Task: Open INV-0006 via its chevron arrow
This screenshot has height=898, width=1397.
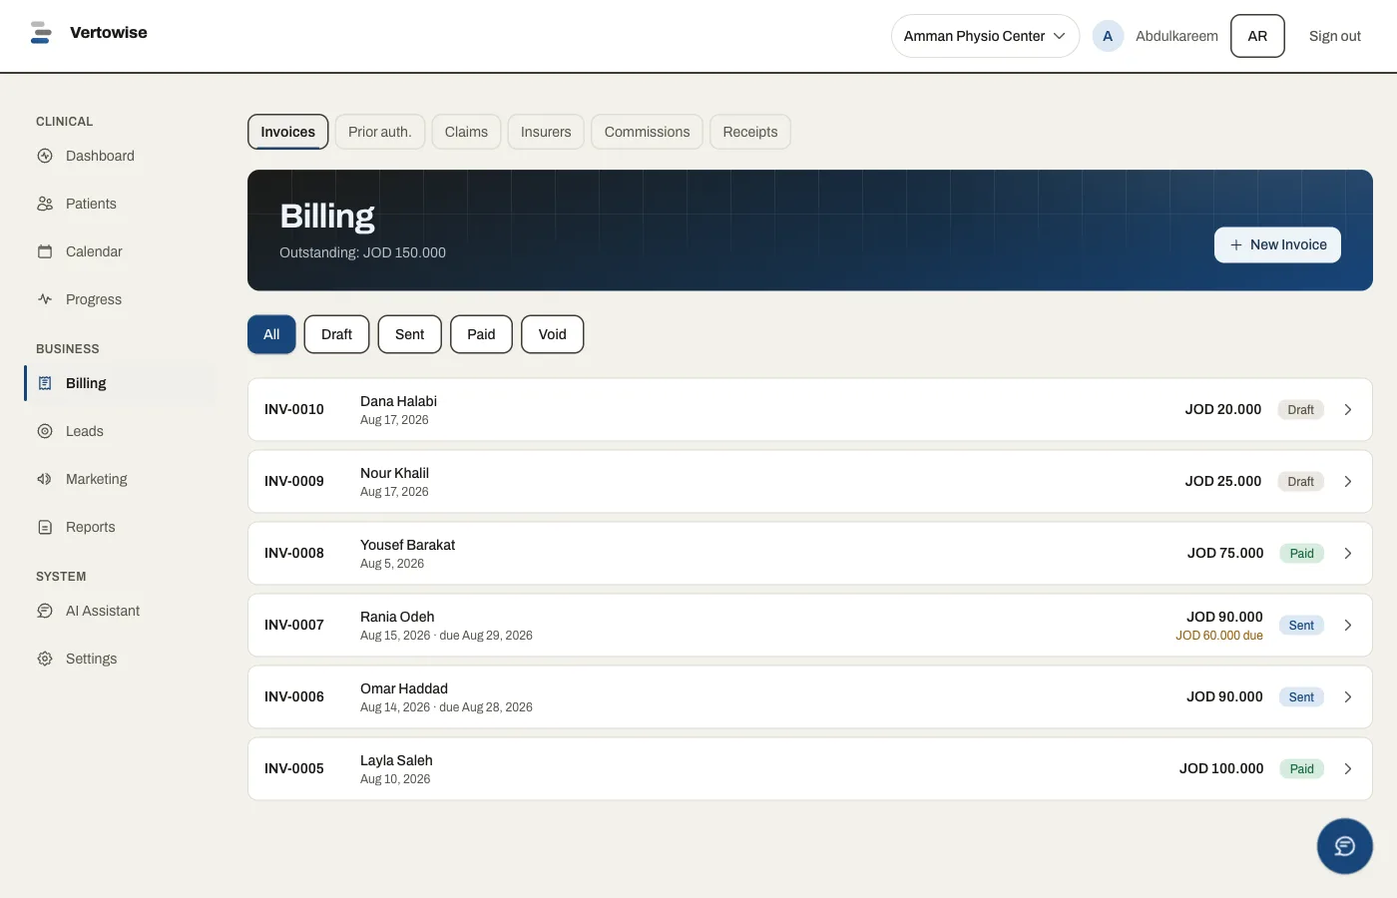Action: (x=1348, y=697)
